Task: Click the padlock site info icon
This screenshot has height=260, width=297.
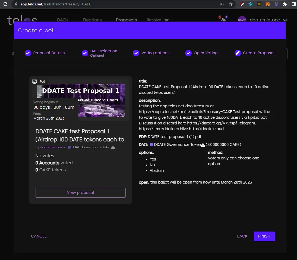Action: pyautogui.click(x=16, y=4)
